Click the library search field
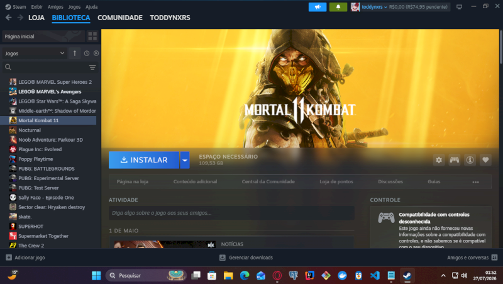Screen dimensions: 503x284 (x=50, y=67)
